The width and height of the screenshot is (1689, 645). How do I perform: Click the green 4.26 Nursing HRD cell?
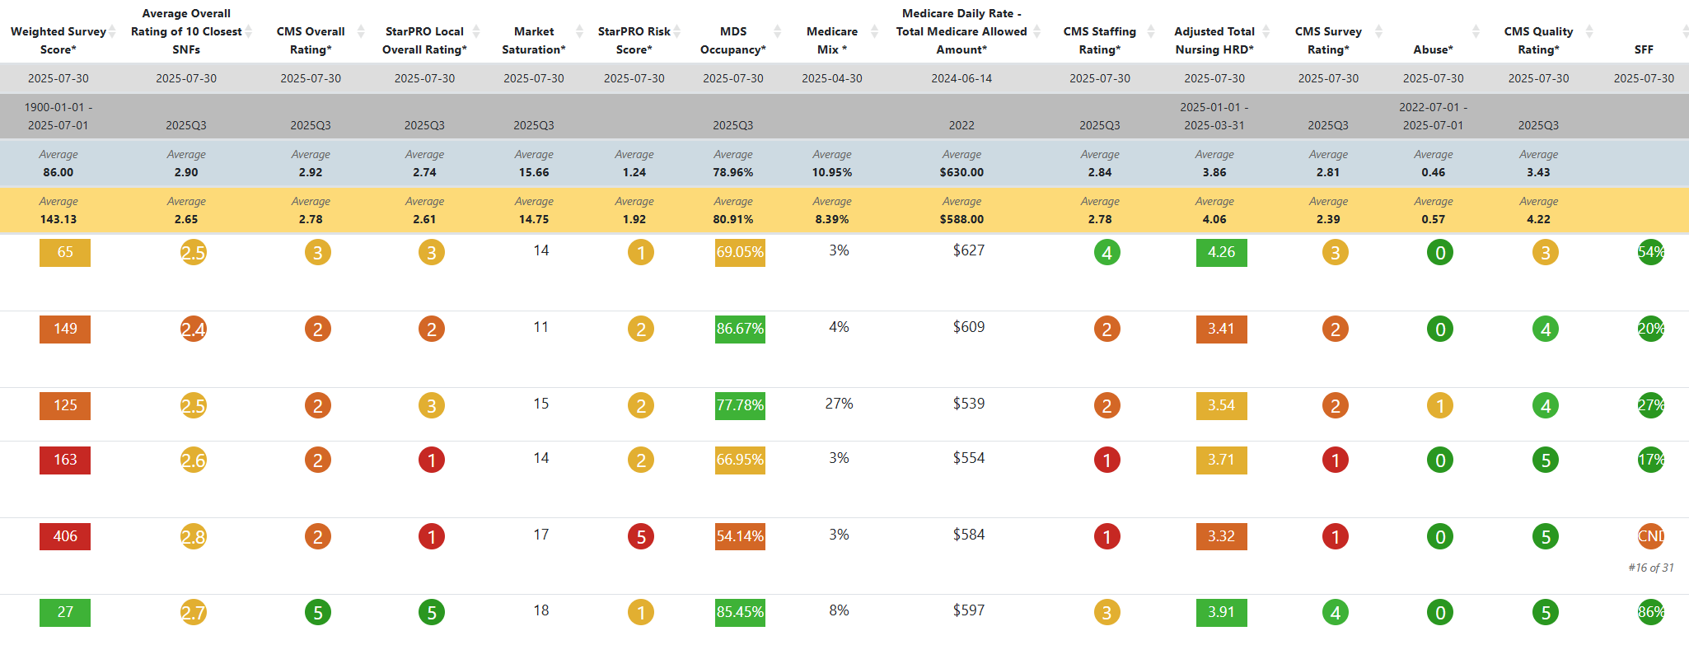(1221, 252)
